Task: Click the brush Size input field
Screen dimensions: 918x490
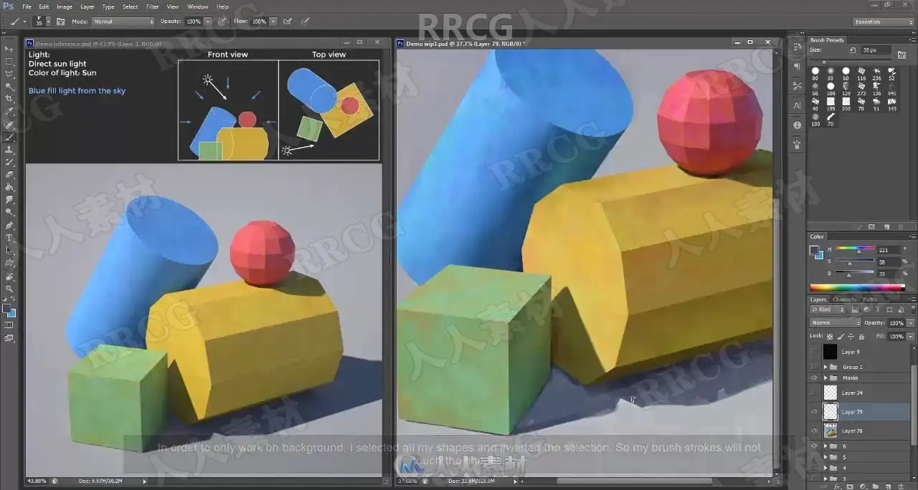Action: pyautogui.click(x=876, y=50)
